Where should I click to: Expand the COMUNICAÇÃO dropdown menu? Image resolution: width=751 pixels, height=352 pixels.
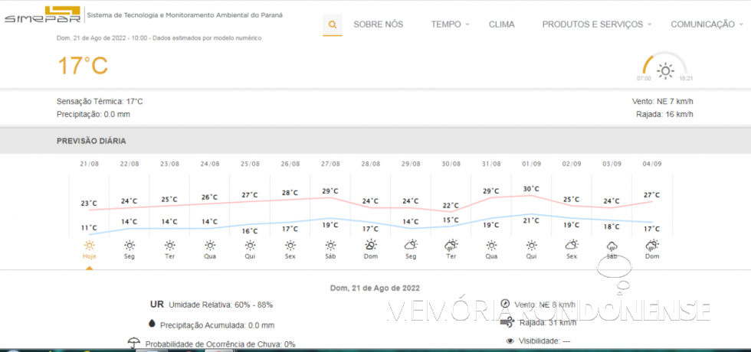pos(706,24)
